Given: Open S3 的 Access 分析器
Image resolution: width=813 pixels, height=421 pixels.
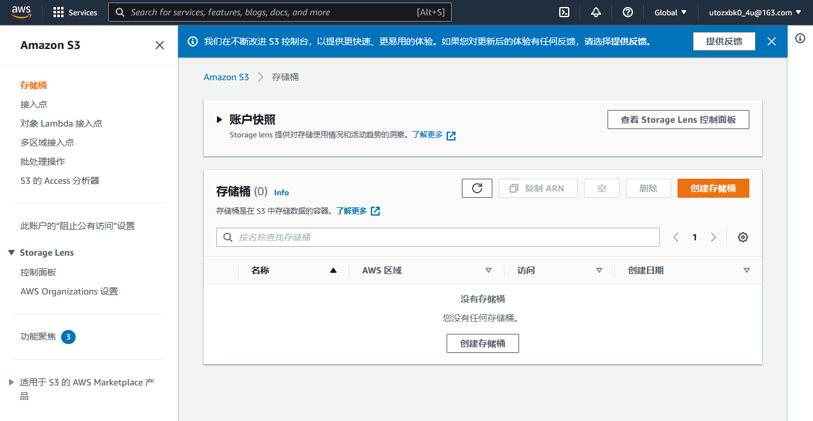Looking at the screenshot, I should (x=60, y=181).
